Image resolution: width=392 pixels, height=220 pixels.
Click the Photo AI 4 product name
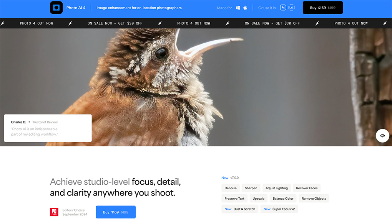pyautogui.click(x=76, y=8)
